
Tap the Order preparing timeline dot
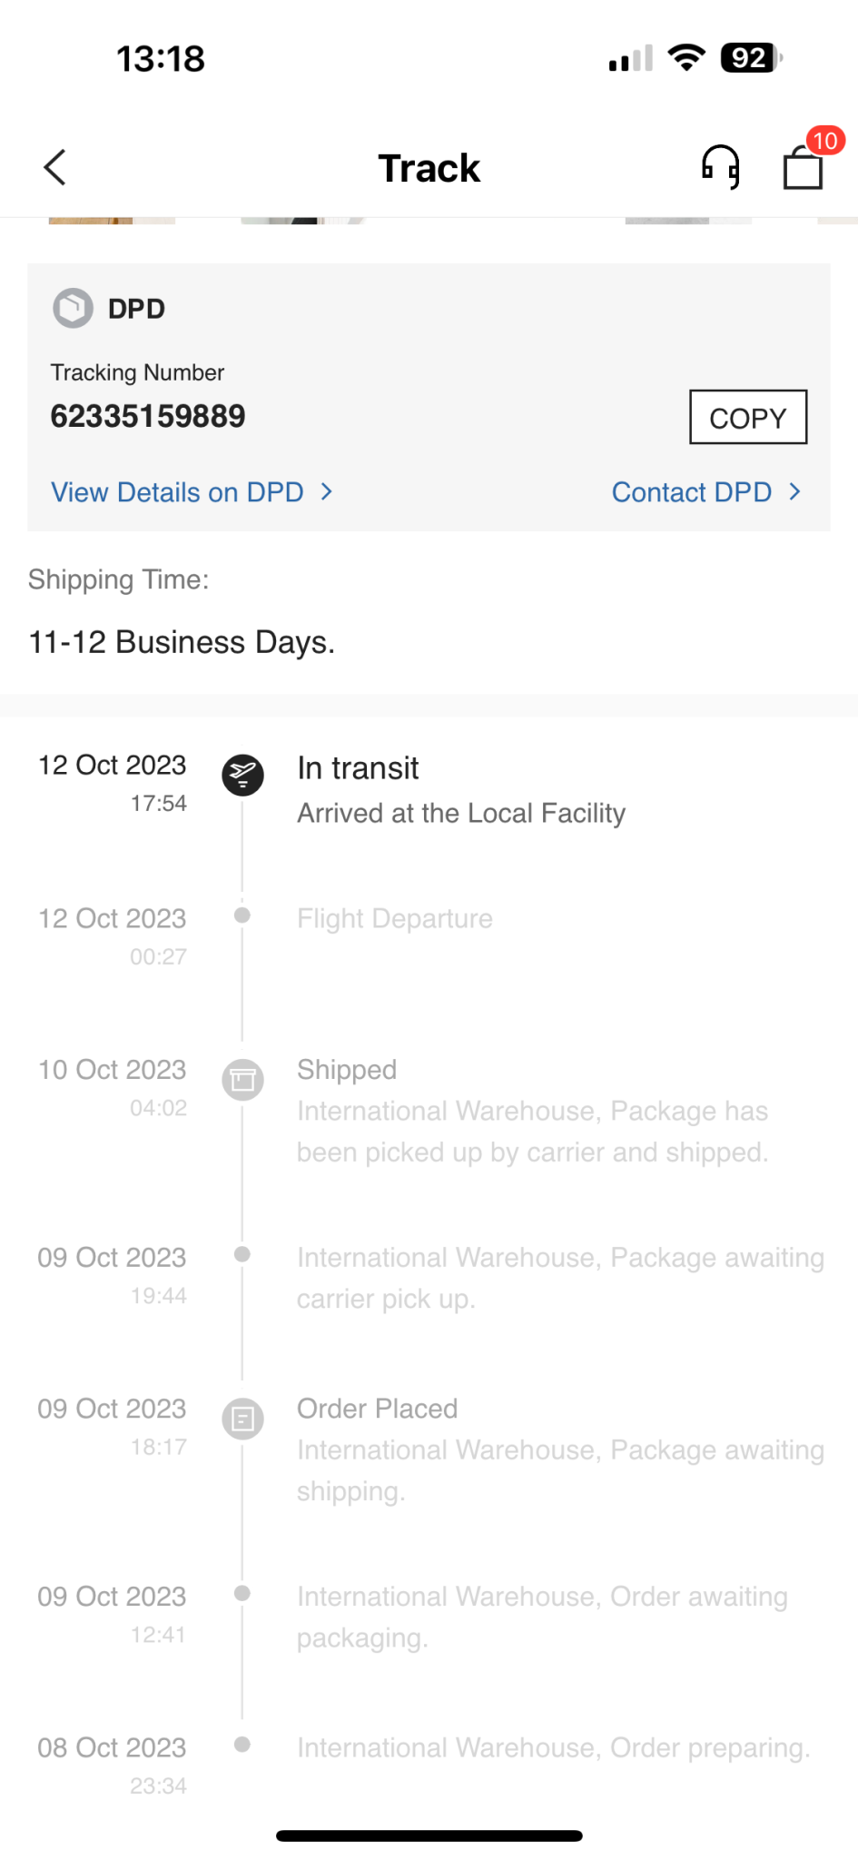click(242, 1745)
